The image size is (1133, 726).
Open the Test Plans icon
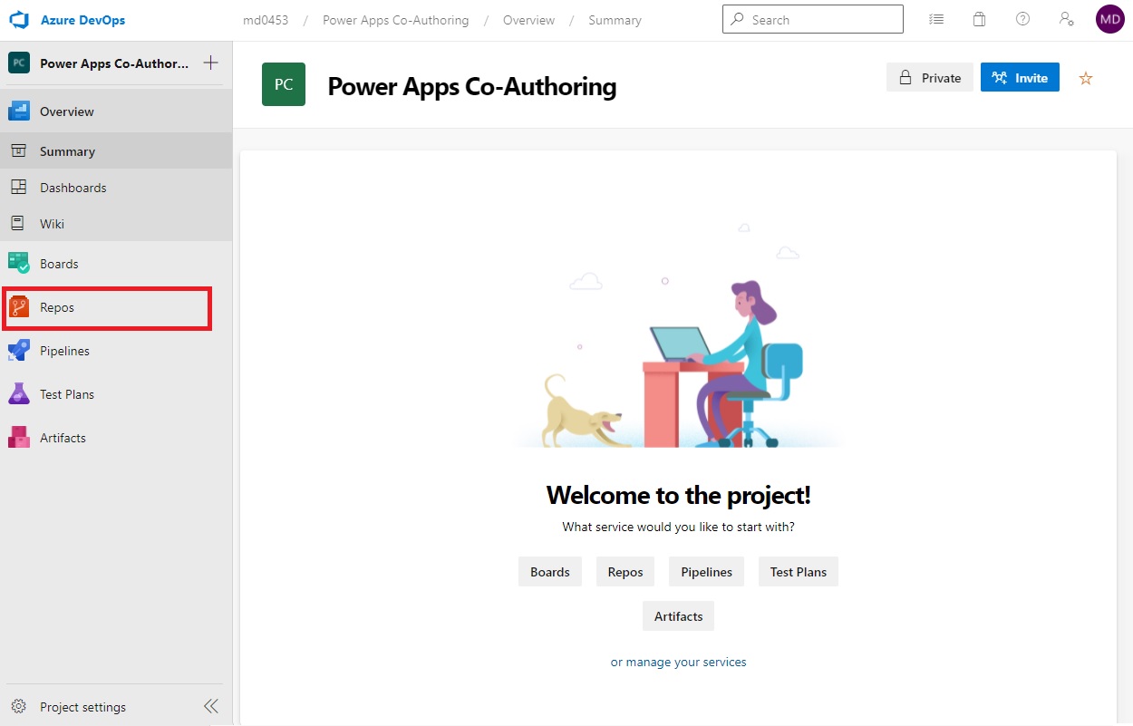point(20,394)
